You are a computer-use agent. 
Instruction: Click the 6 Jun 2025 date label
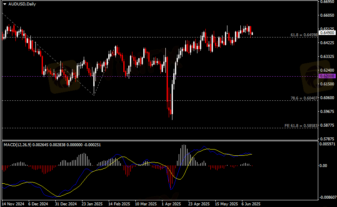click(251, 204)
